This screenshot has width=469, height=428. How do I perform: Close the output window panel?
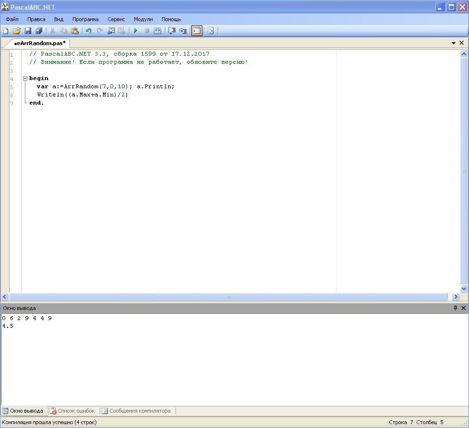click(x=463, y=308)
